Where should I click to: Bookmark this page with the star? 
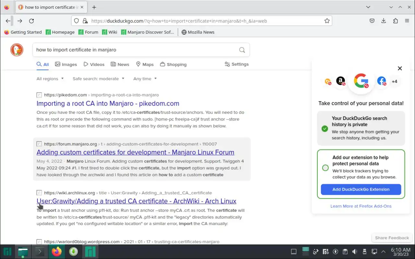[327, 21]
